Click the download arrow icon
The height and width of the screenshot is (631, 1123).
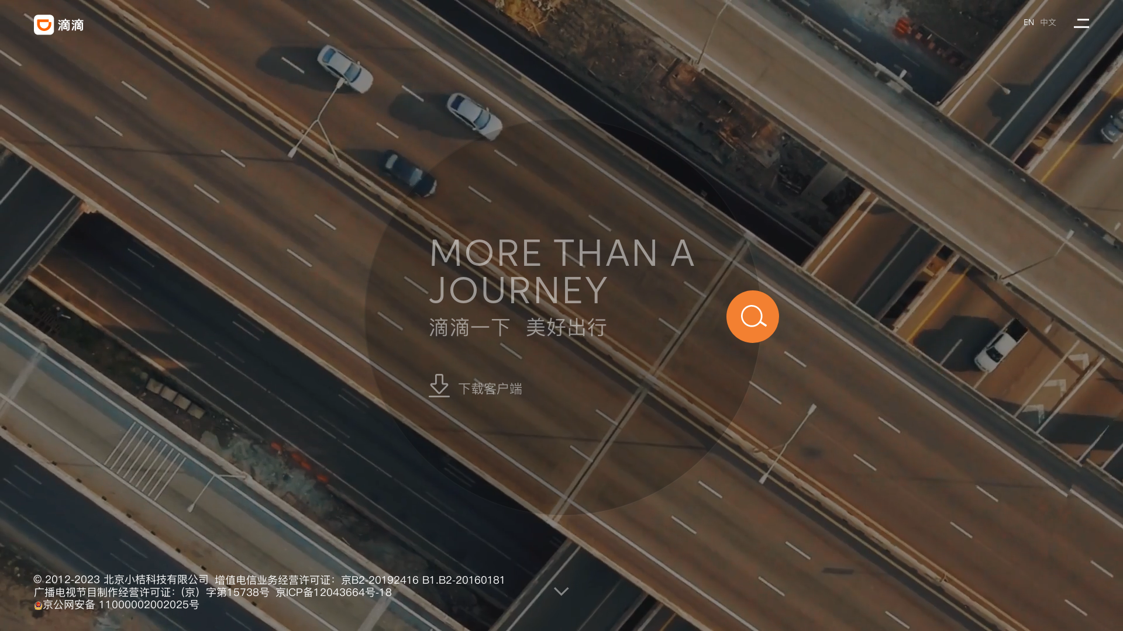(439, 386)
